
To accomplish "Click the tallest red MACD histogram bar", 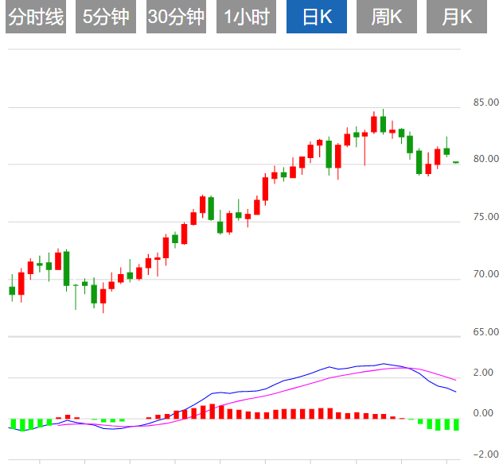I will pyautogui.click(x=212, y=411).
